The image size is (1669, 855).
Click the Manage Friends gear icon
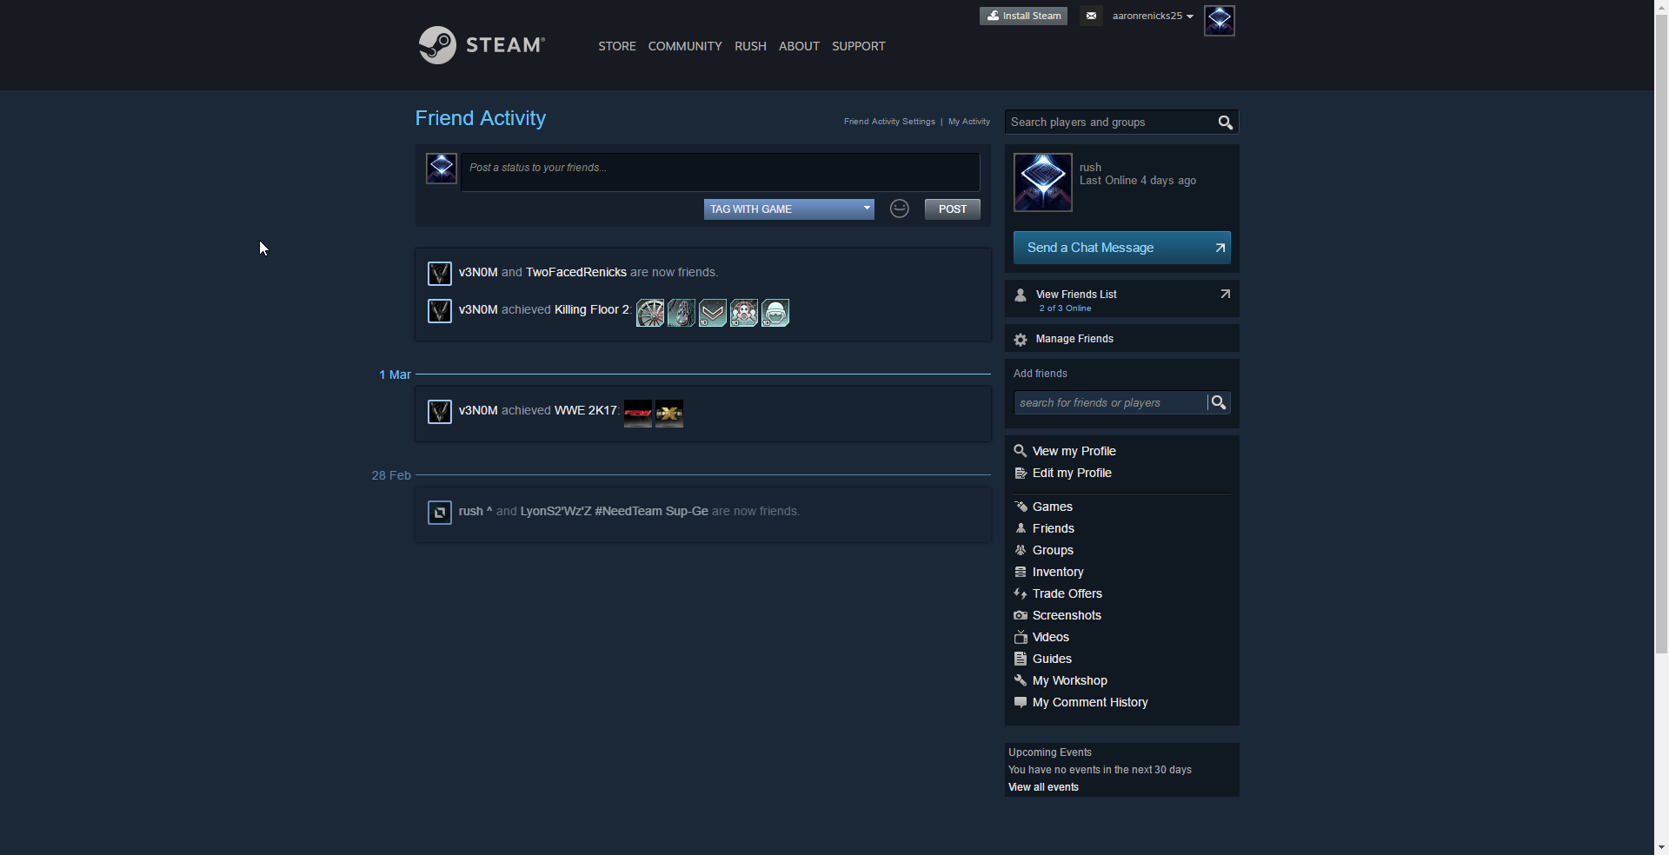(x=1021, y=340)
